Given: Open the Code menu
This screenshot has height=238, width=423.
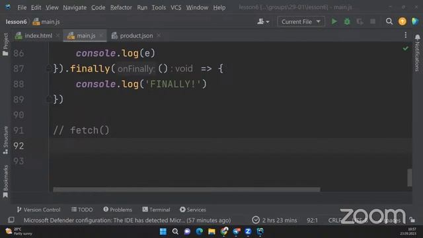Looking at the screenshot, I should click(x=98, y=7).
